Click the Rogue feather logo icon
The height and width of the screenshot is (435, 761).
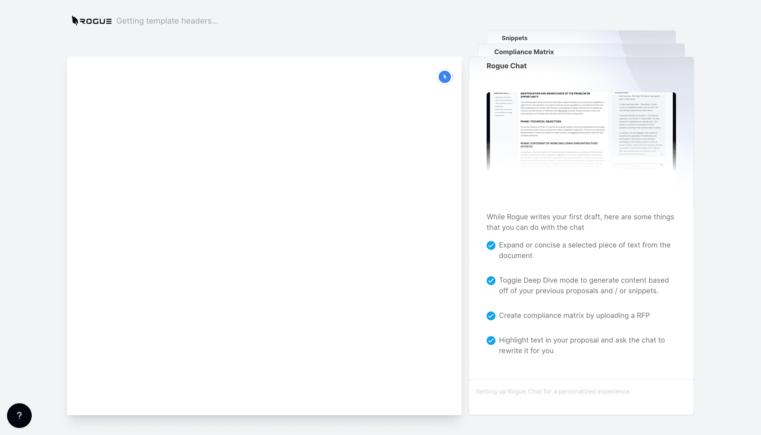click(75, 21)
